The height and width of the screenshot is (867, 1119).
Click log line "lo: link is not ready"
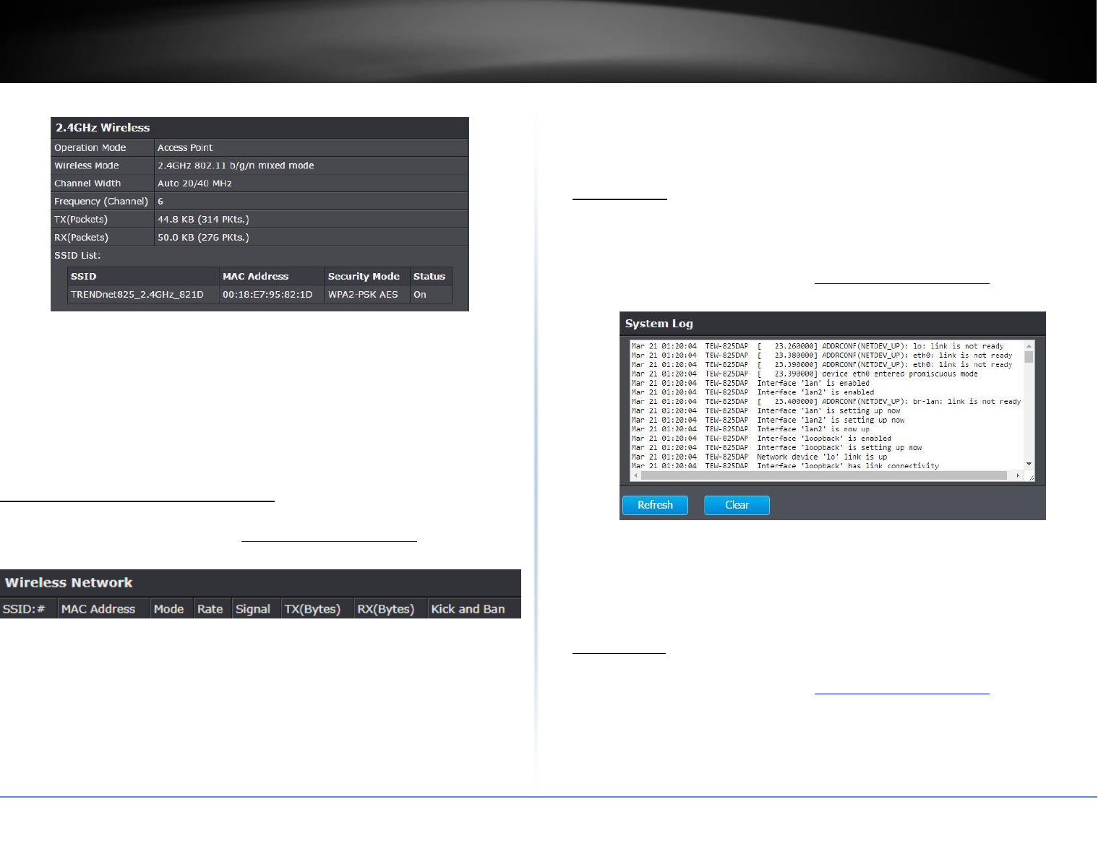818,346
